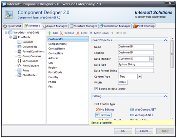Click the blue Move Down arrow icon
Viewport: 177px width, 138px height.
pyautogui.click(x=91, y=33)
